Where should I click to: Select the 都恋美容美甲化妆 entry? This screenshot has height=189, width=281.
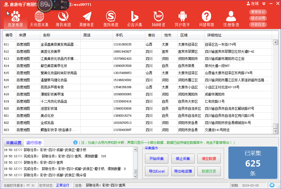click(138, 66)
